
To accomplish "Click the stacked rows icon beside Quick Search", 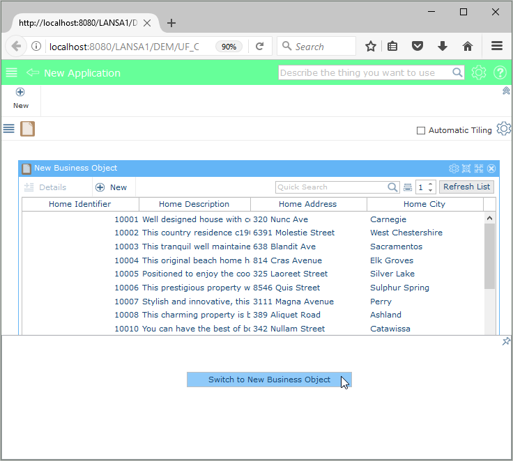I will (x=408, y=187).
